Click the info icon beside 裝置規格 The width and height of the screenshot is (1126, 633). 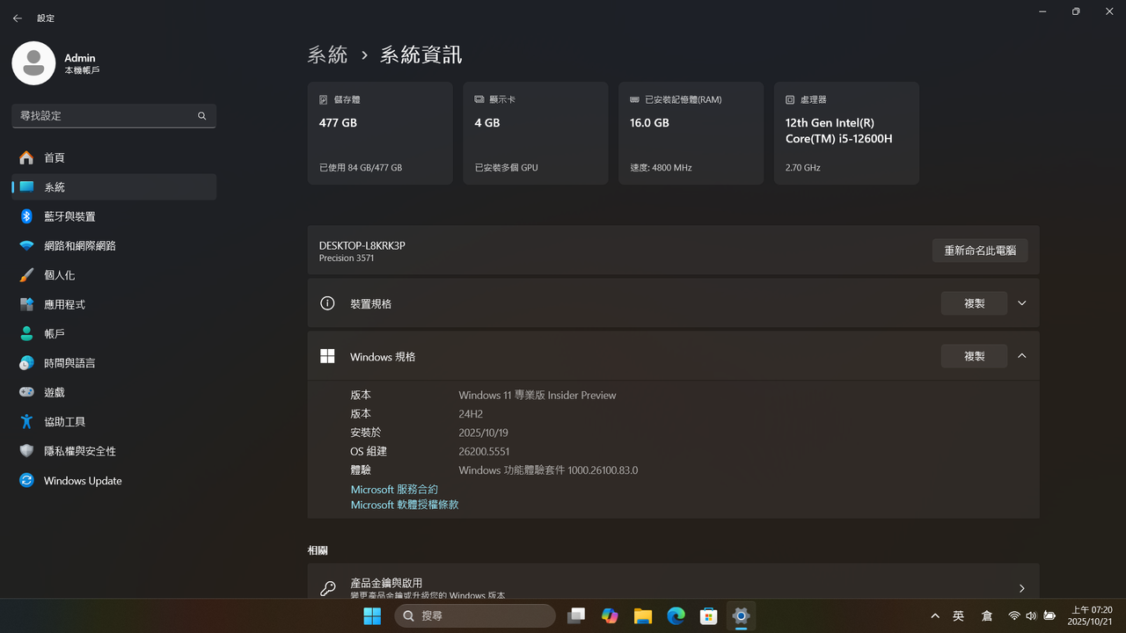coord(327,303)
